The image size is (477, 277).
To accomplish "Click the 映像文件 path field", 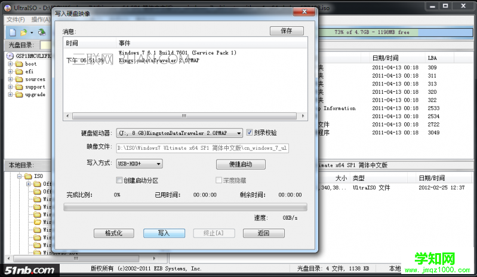I will click(x=202, y=148).
